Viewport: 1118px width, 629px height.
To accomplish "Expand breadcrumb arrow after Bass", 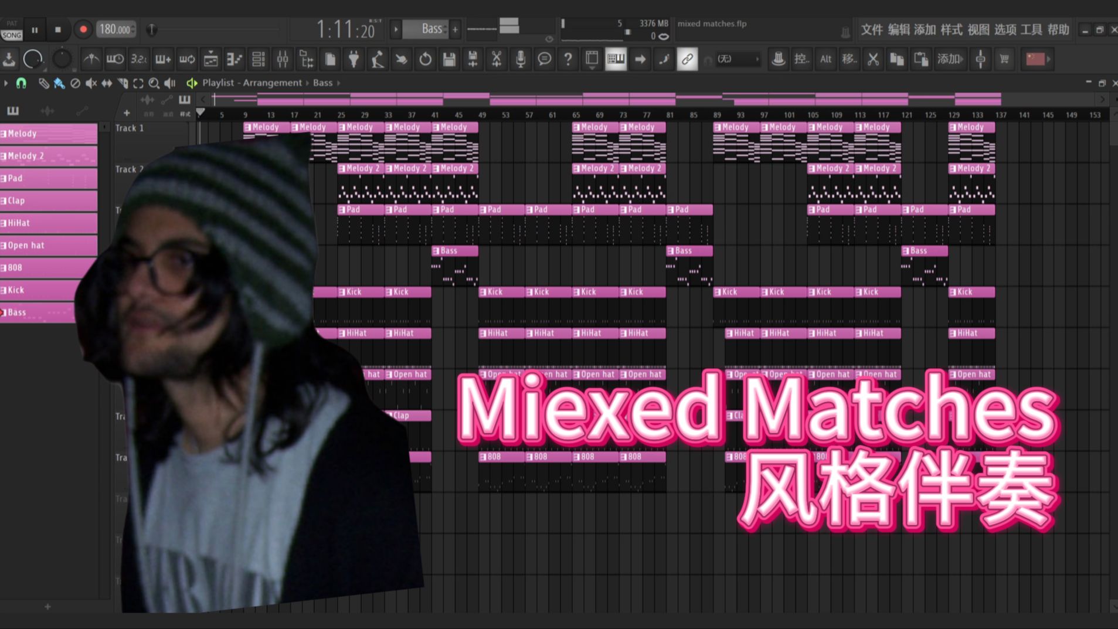I will click(x=338, y=83).
